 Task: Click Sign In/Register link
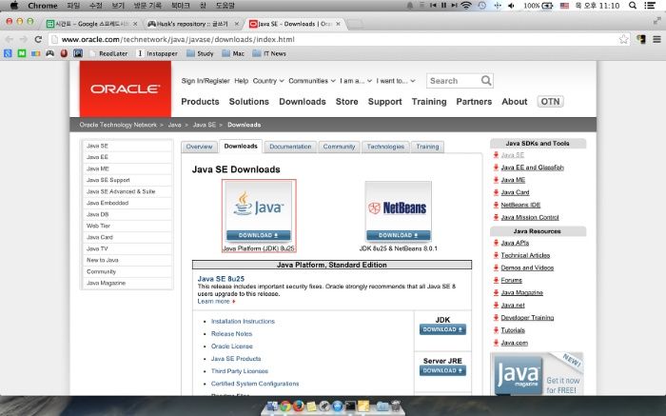point(206,81)
